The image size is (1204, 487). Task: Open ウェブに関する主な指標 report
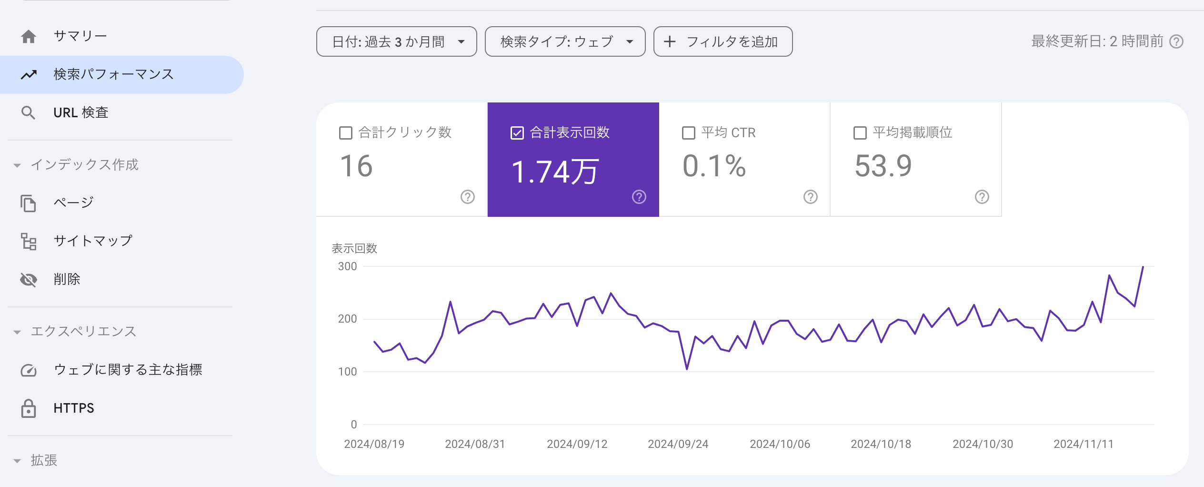click(x=122, y=370)
